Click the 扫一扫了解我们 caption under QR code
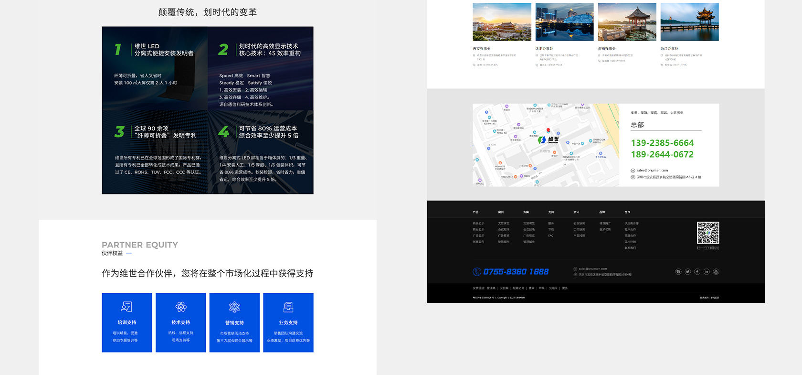The width and height of the screenshot is (802, 375). [708, 248]
